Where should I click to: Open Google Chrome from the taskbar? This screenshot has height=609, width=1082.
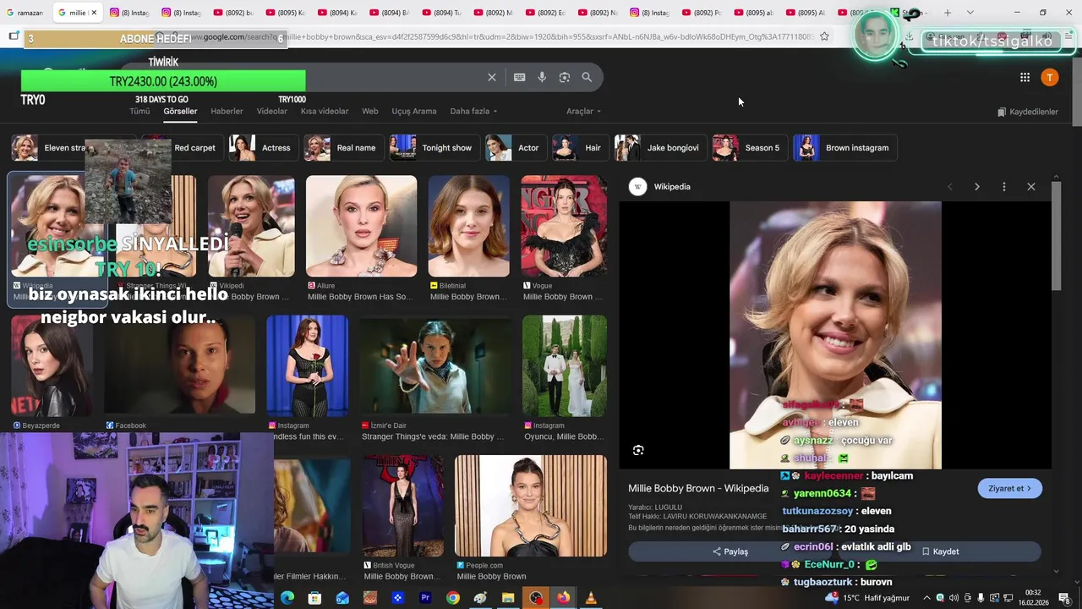[x=453, y=598]
